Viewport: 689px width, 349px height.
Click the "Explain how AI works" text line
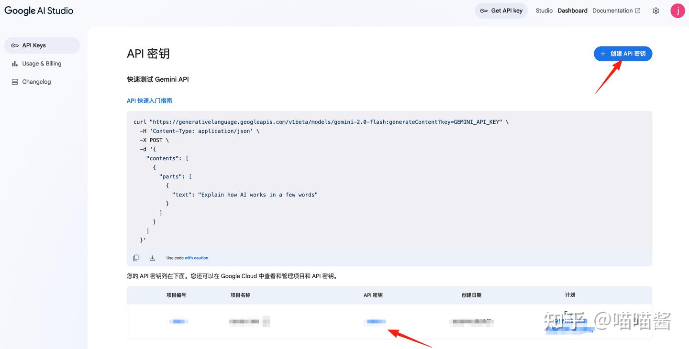pyautogui.click(x=245, y=195)
